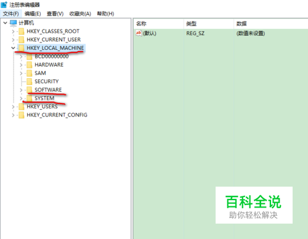Click the SYSTEM folder icon

pyautogui.click(x=30, y=99)
